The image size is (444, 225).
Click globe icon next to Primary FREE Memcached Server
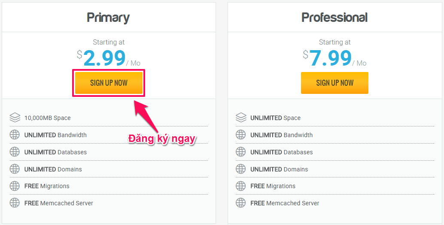point(15,203)
